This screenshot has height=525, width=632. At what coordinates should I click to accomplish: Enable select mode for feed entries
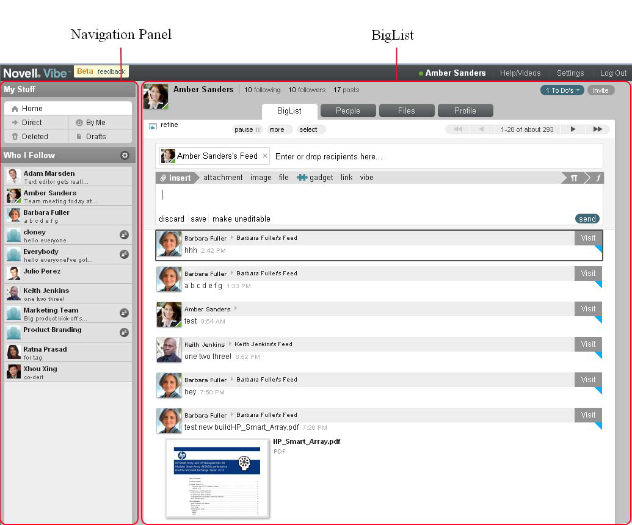pos(310,129)
